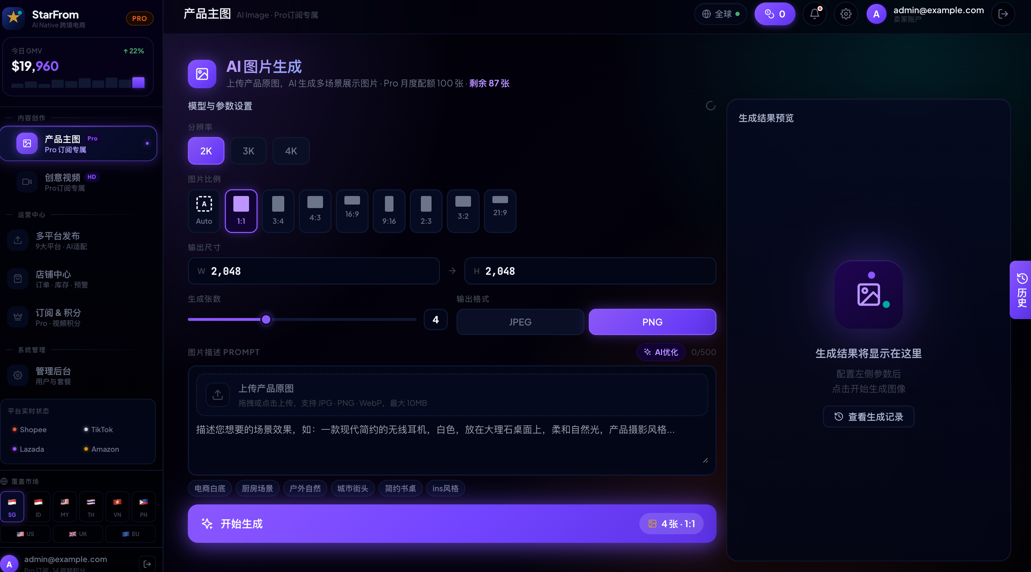Open the settings gear in top bar
The height and width of the screenshot is (572, 1031).
click(x=846, y=14)
